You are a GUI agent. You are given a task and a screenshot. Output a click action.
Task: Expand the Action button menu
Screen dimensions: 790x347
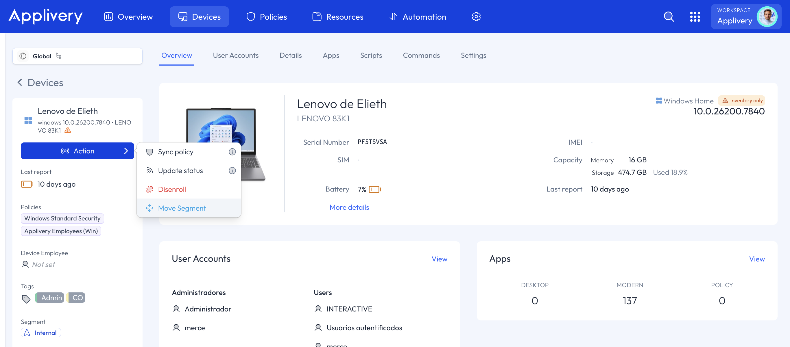[x=77, y=151]
